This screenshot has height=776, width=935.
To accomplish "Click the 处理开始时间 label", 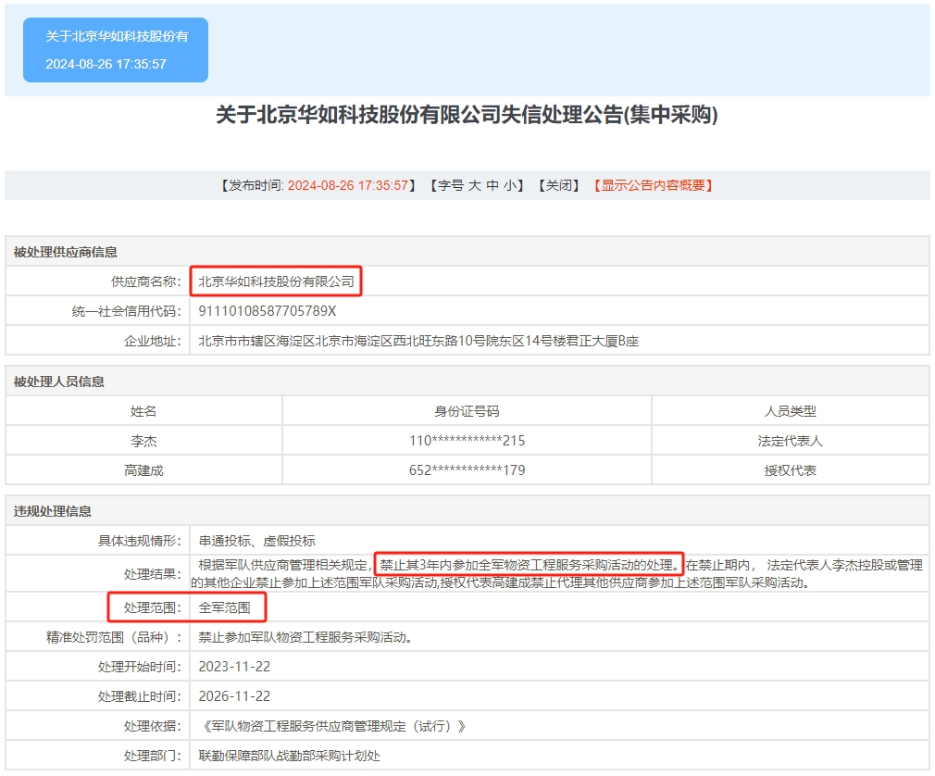I will tap(139, 667).
